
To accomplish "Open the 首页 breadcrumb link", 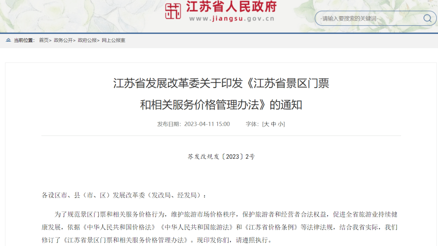I will [x=43, y=40].
